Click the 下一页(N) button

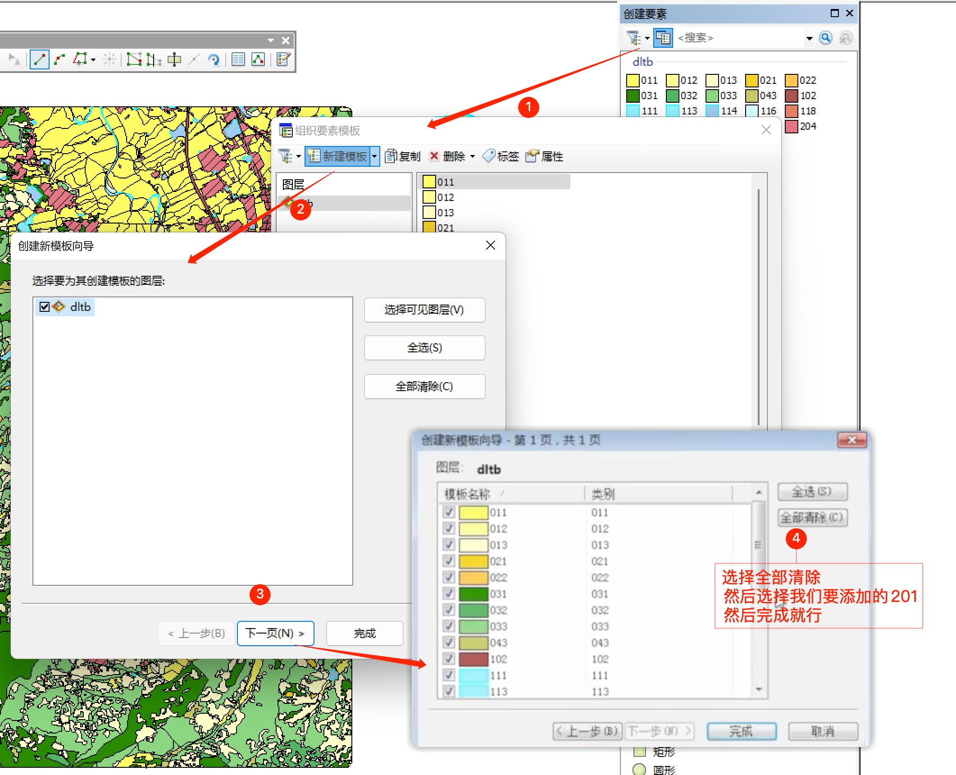tap(275, 633)
